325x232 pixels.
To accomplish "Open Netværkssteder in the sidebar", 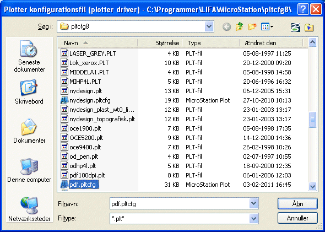I will (x=29, y=209).
